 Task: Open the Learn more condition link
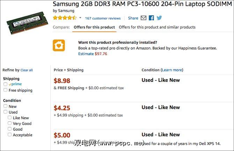(172, 70)
